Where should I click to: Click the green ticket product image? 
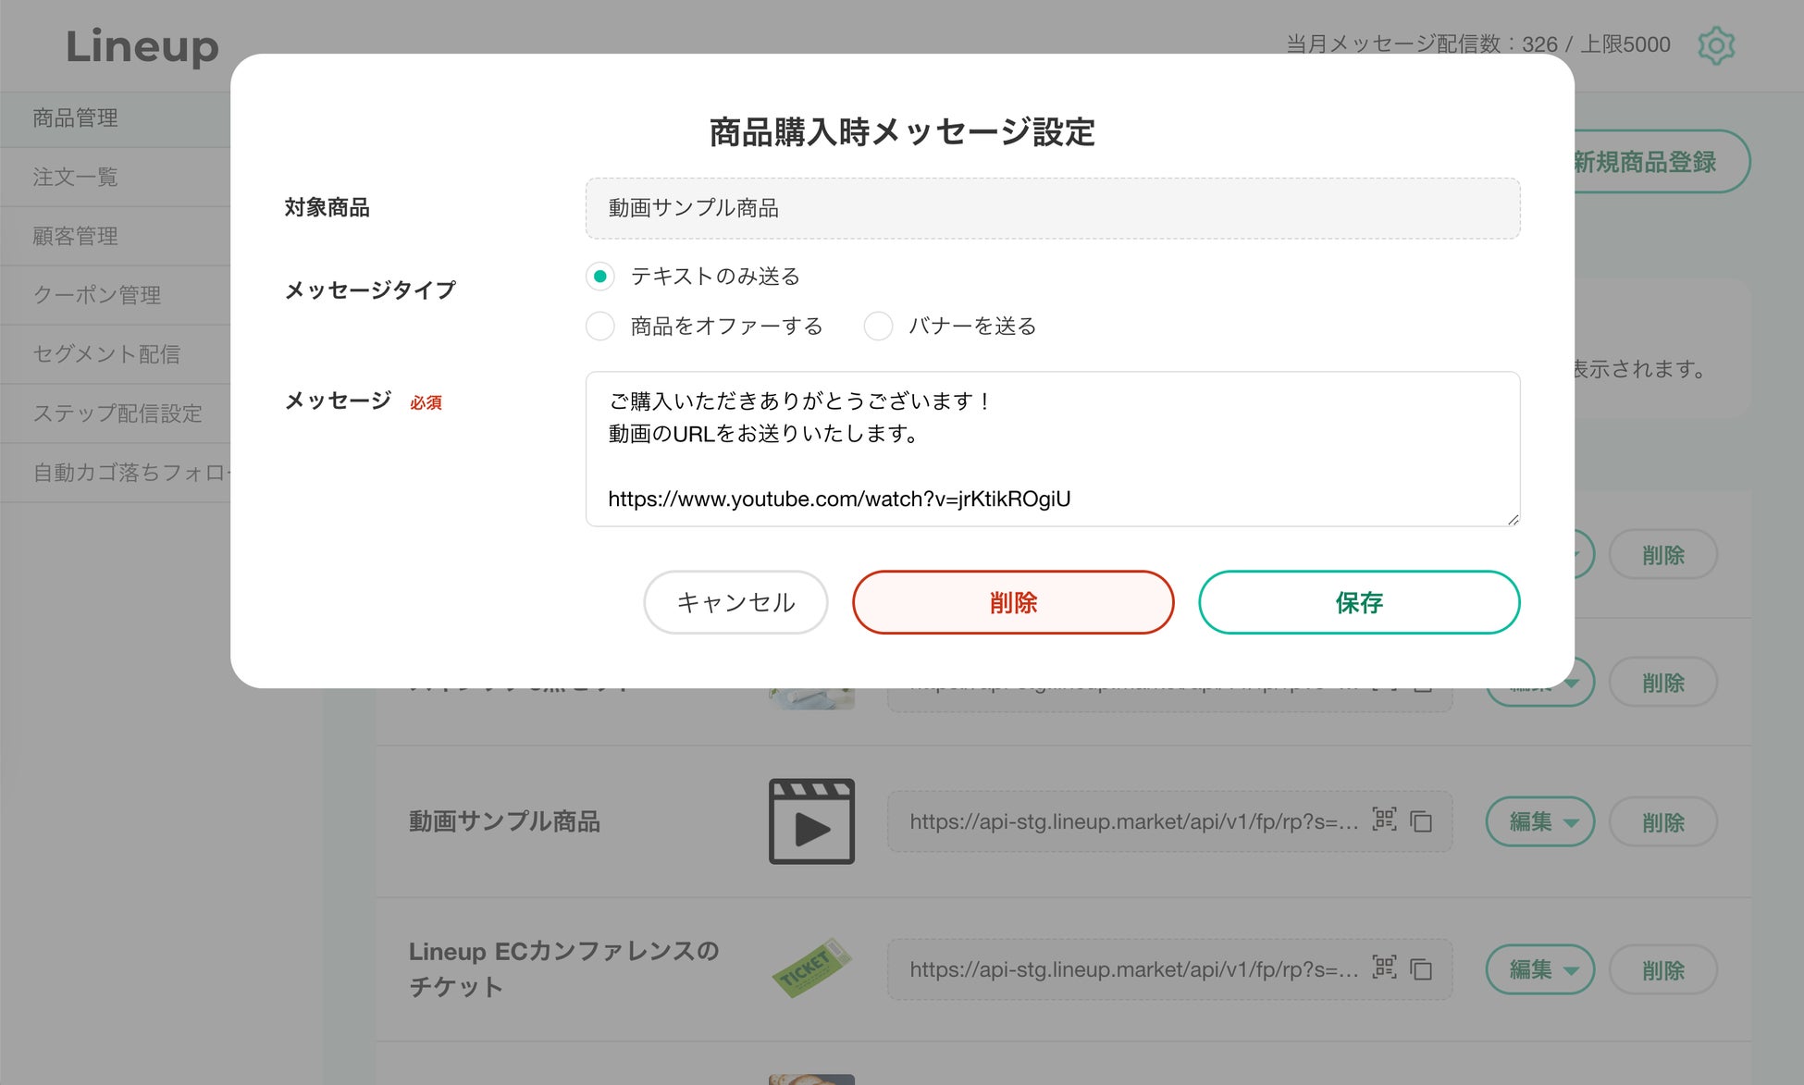pyautogui.click(x=811, y=968)
